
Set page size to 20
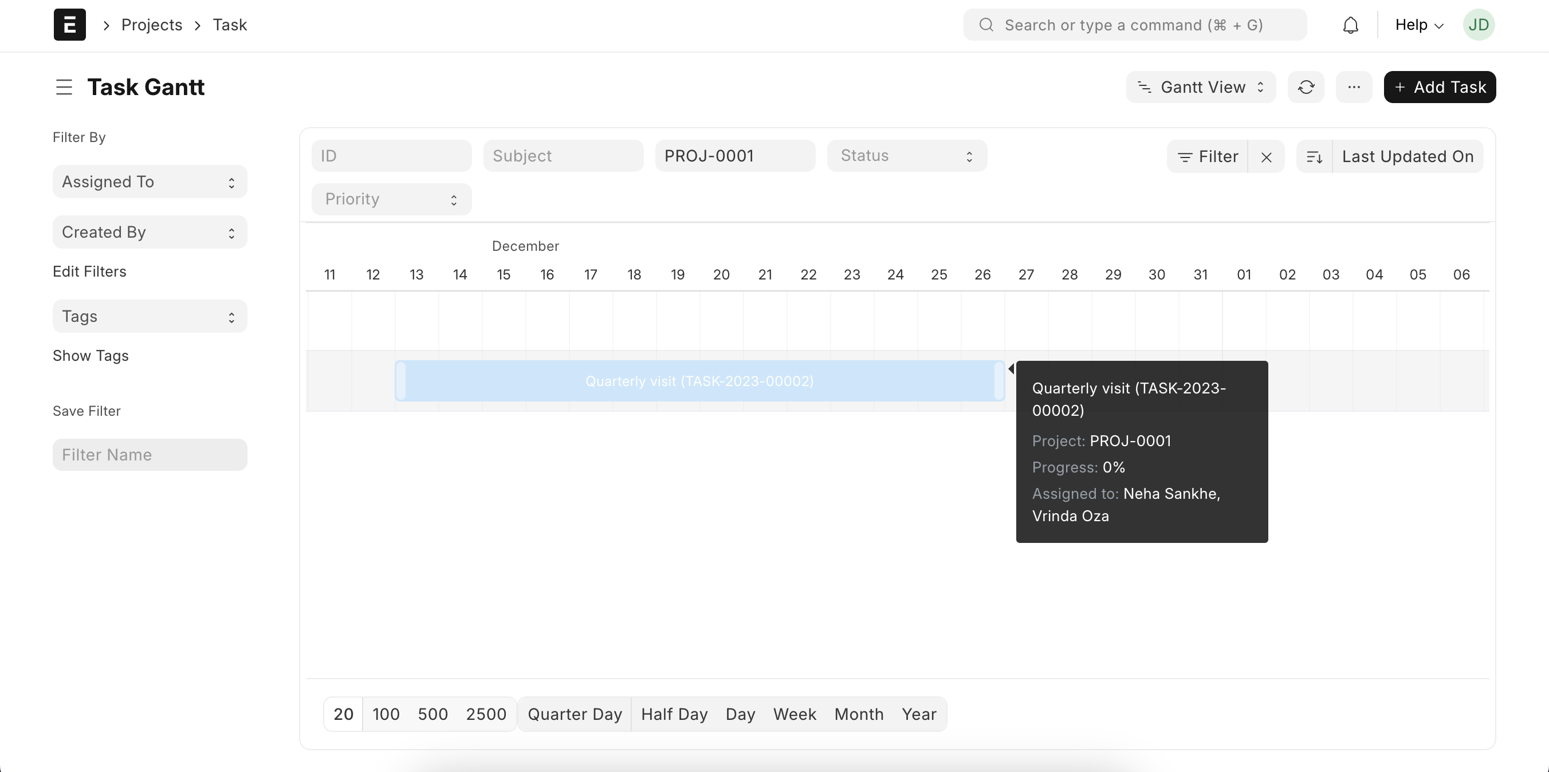point(343,714)
